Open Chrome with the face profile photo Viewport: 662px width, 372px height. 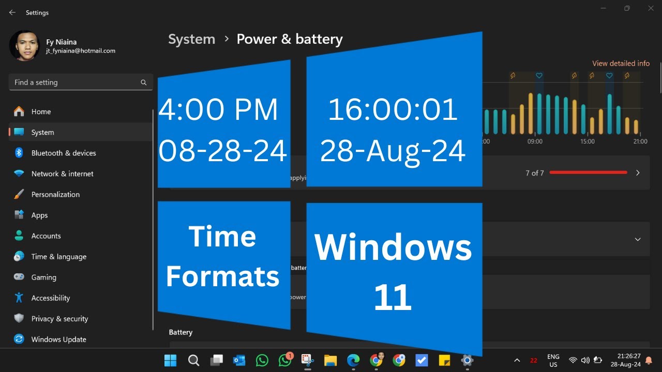tap(377, 360)
